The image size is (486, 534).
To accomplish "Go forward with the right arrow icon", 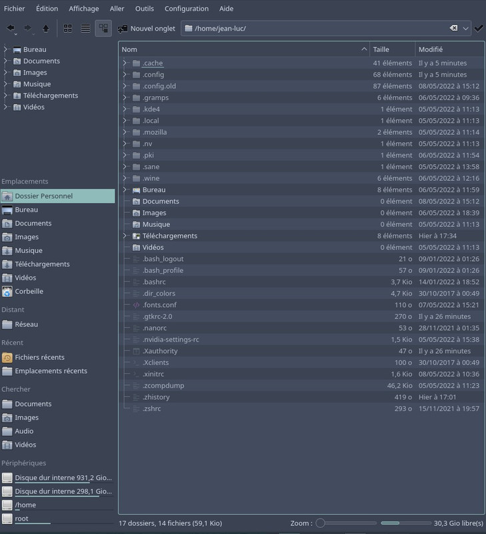I will pos(28,28).
